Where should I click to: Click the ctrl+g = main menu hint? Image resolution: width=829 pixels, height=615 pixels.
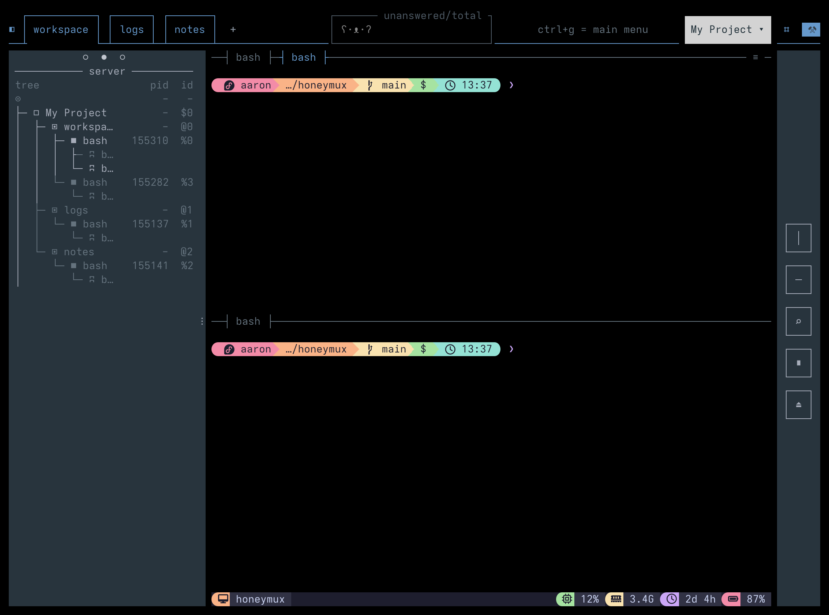[x=593, y=30]
